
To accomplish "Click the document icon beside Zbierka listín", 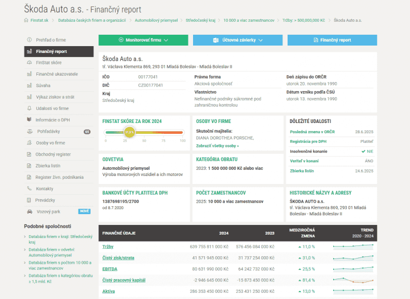I will coord(29,166).
